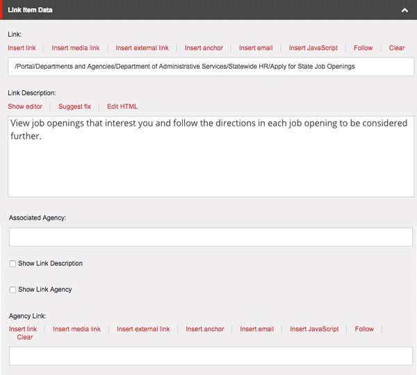
Task: Click Suggest fix for Link Description
Action: pos(74,106)
